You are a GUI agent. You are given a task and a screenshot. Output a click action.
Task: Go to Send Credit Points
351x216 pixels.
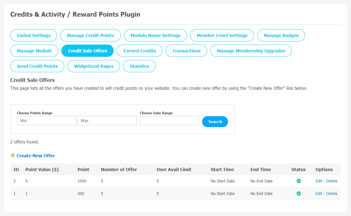[x=37, y=66]
